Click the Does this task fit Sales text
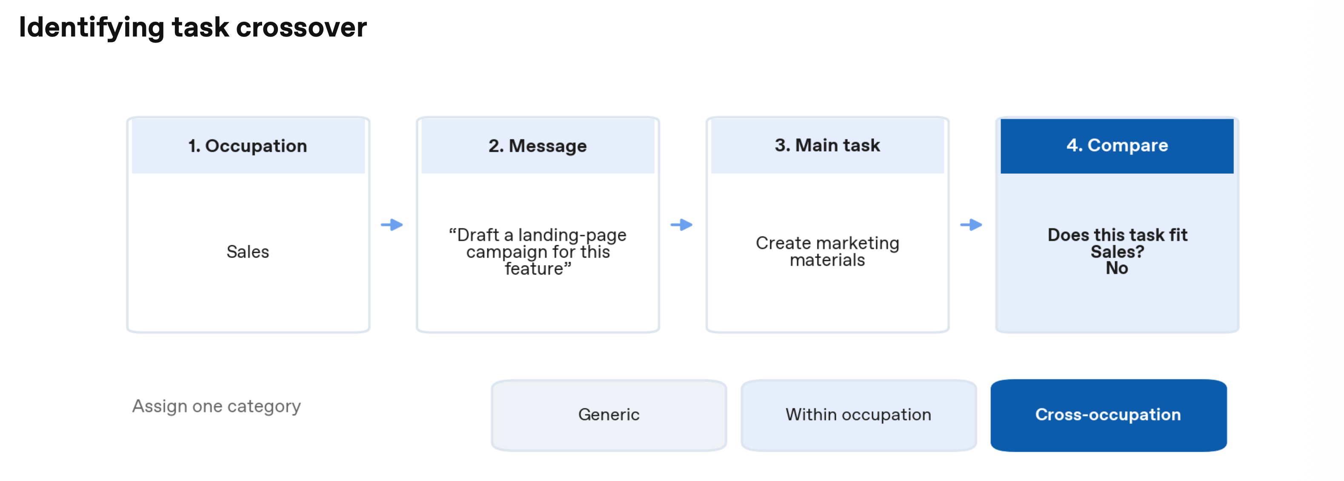1344x481 pixels. pos(1117,243)
